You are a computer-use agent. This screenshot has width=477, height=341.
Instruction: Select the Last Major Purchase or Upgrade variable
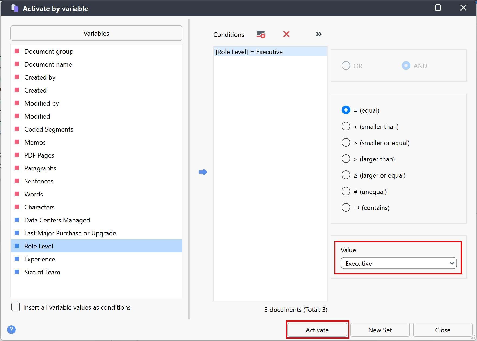pos(96,233)
